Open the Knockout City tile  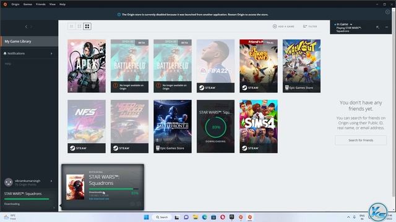tap(301, 66)
